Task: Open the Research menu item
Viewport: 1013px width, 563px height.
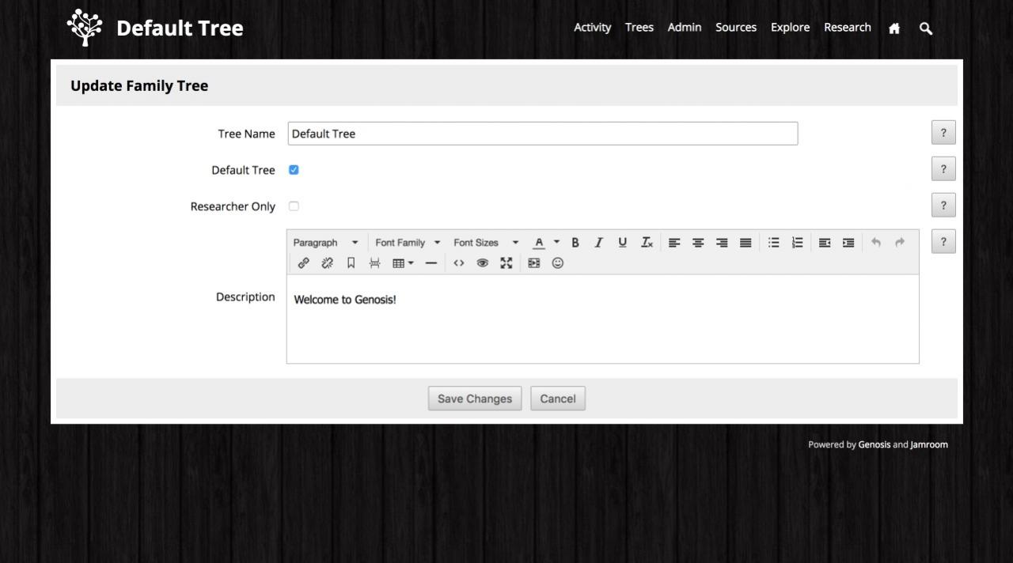Action: click(x=847, y=28)
